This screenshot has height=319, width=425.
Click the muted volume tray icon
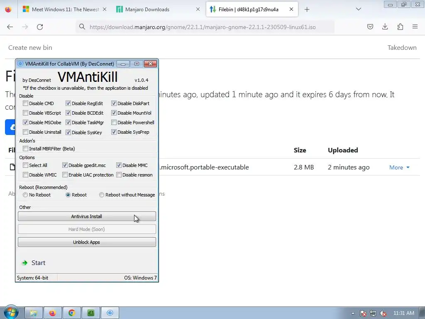pyautogui.click(x=383, y=313)
